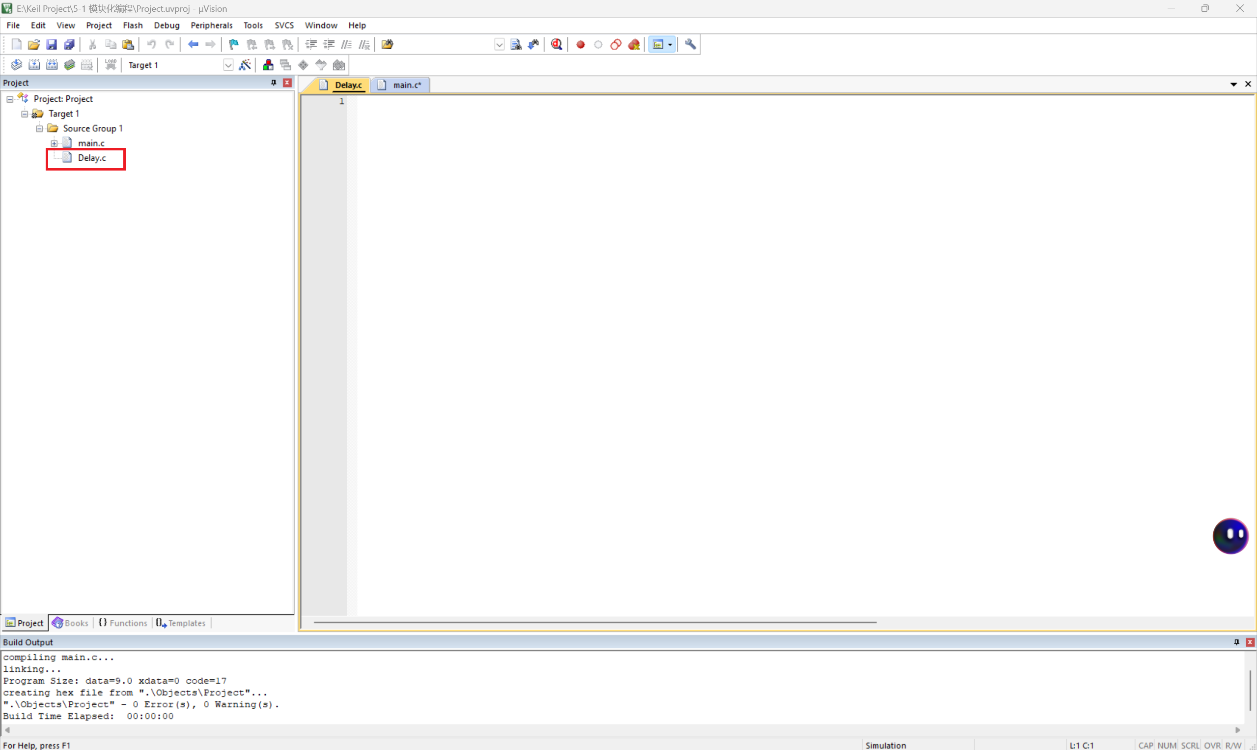Switch to the main.c* editor tab
This screenshot has width=1257, height=750.
406,85
